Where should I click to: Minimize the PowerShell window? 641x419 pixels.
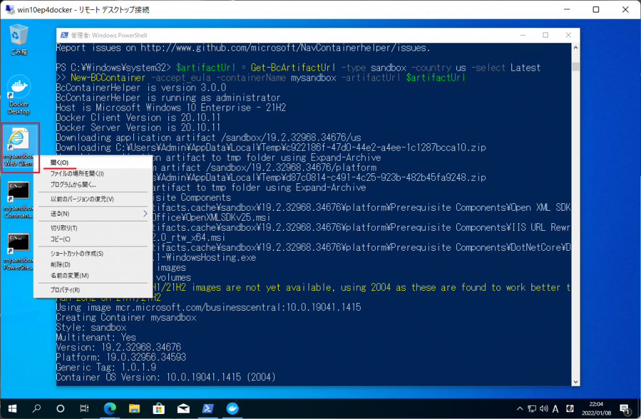coord(523,35)
